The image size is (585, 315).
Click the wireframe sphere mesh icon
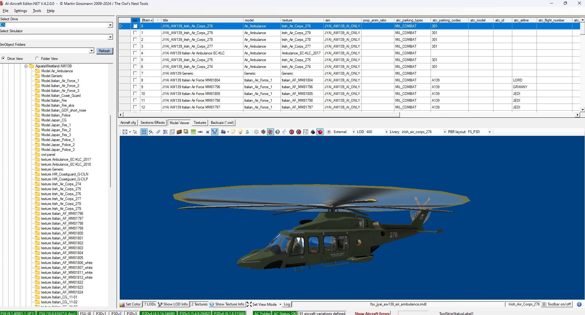tap(256, 132)
